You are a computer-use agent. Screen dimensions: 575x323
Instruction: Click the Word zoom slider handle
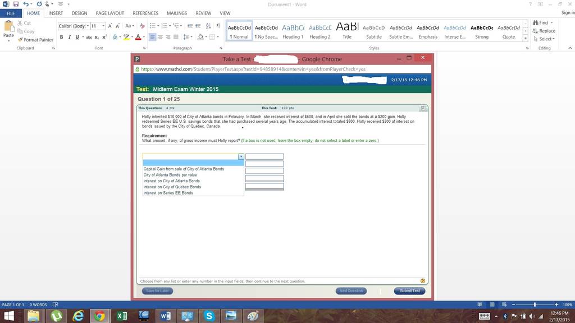tap(535, 304)
